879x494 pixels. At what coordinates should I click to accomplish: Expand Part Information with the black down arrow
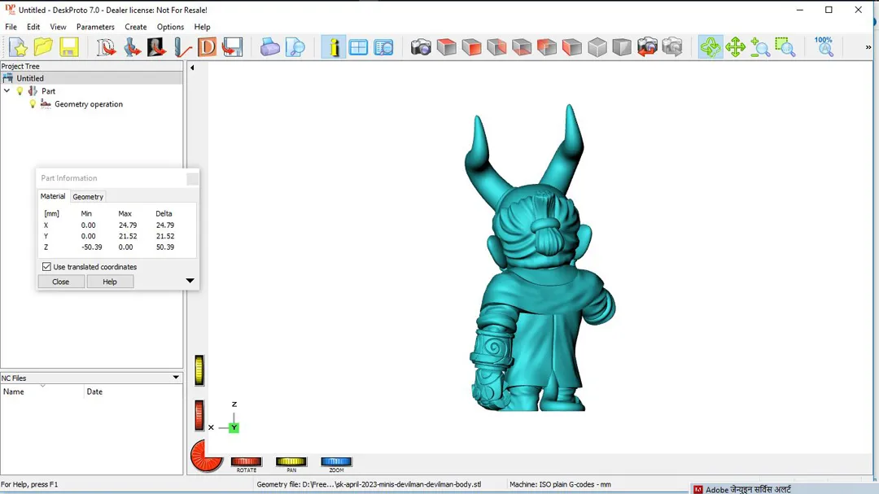tap(190, 280)
